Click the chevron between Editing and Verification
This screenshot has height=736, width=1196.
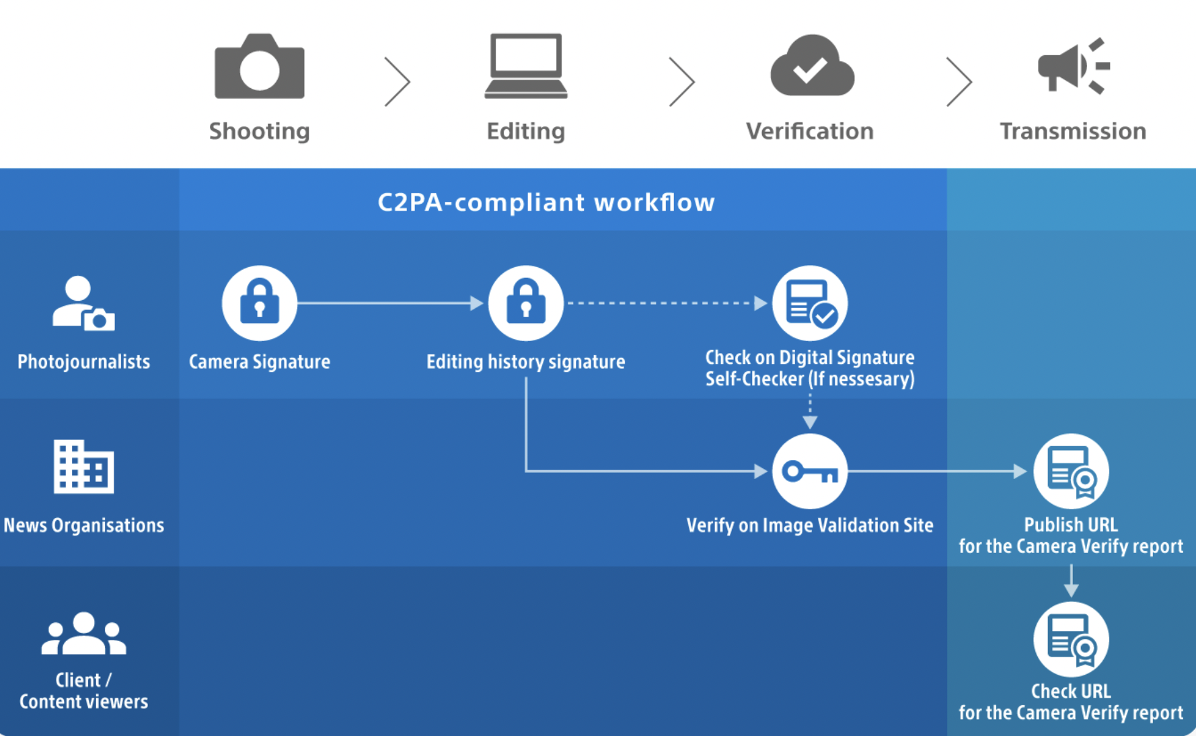pos(681,81)
